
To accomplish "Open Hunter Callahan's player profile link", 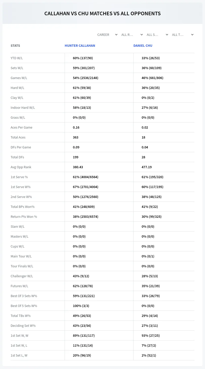I will [x=80, y=46].
